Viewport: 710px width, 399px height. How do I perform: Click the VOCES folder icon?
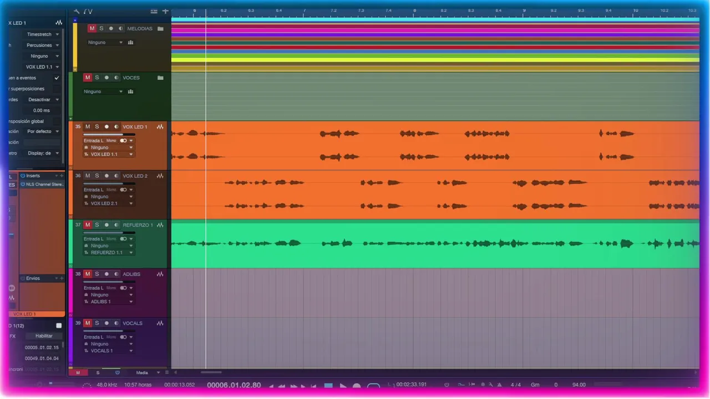[160, 78]
